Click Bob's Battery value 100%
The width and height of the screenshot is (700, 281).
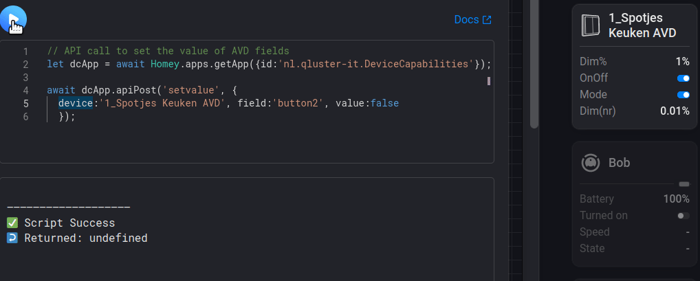(677, 199)
